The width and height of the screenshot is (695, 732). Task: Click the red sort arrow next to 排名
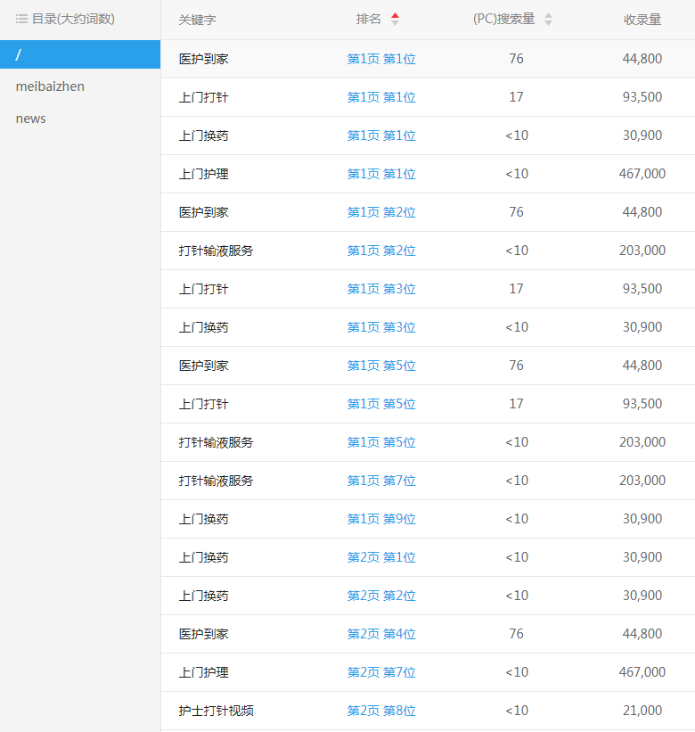395,19
